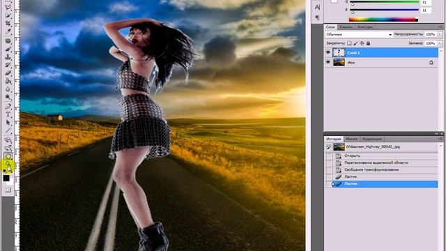This screenshot has height=251, width=446.
Task: Click the lock icon on Фон layer
Action: click(431, 62)
